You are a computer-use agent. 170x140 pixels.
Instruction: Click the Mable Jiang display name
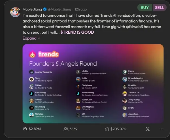tap(32, 9)
